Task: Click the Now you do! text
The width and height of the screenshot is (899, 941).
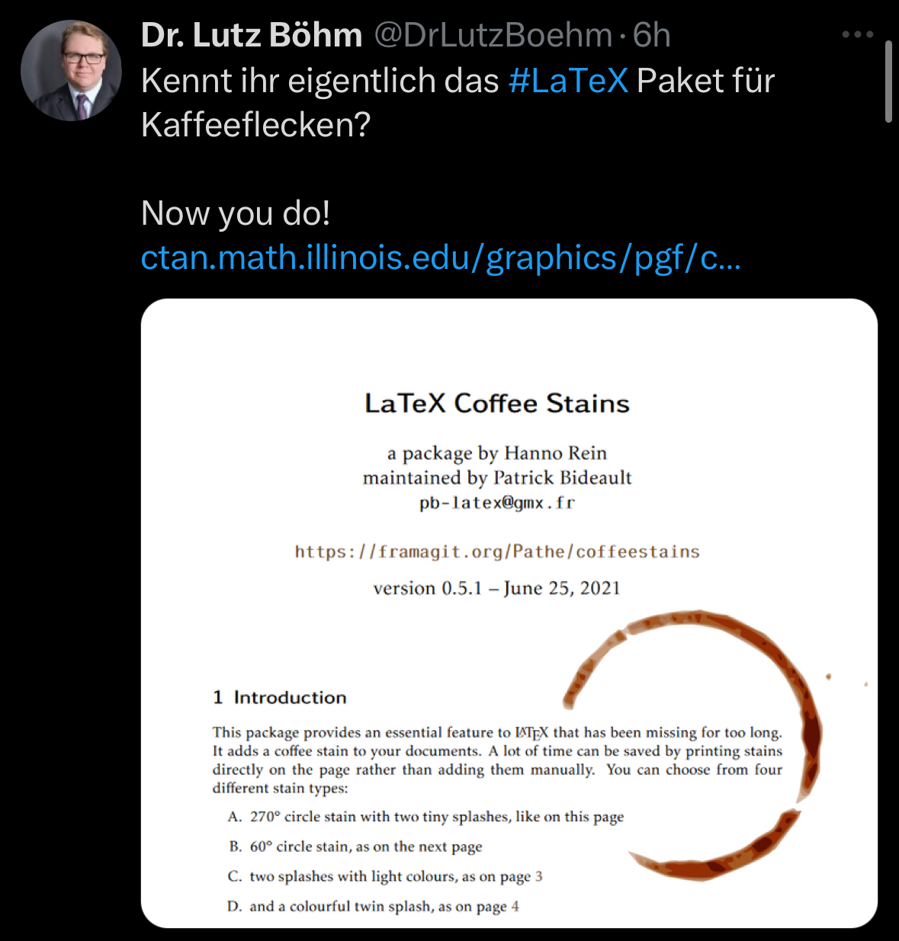Action: [236, 213]
